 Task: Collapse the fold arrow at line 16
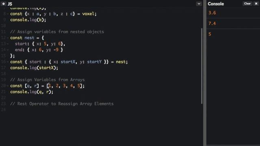[8, 62]
